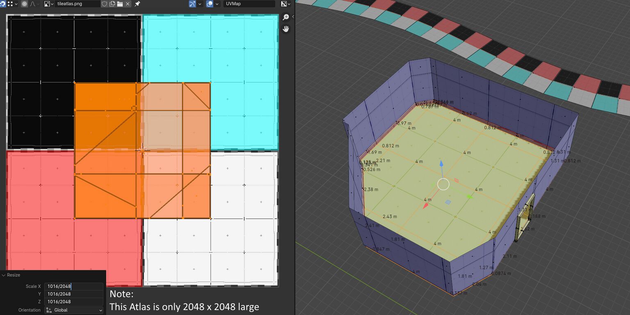This screenshot has width=630, height=315.
Task: Open the gizmos options chevron
Action: 200,4
